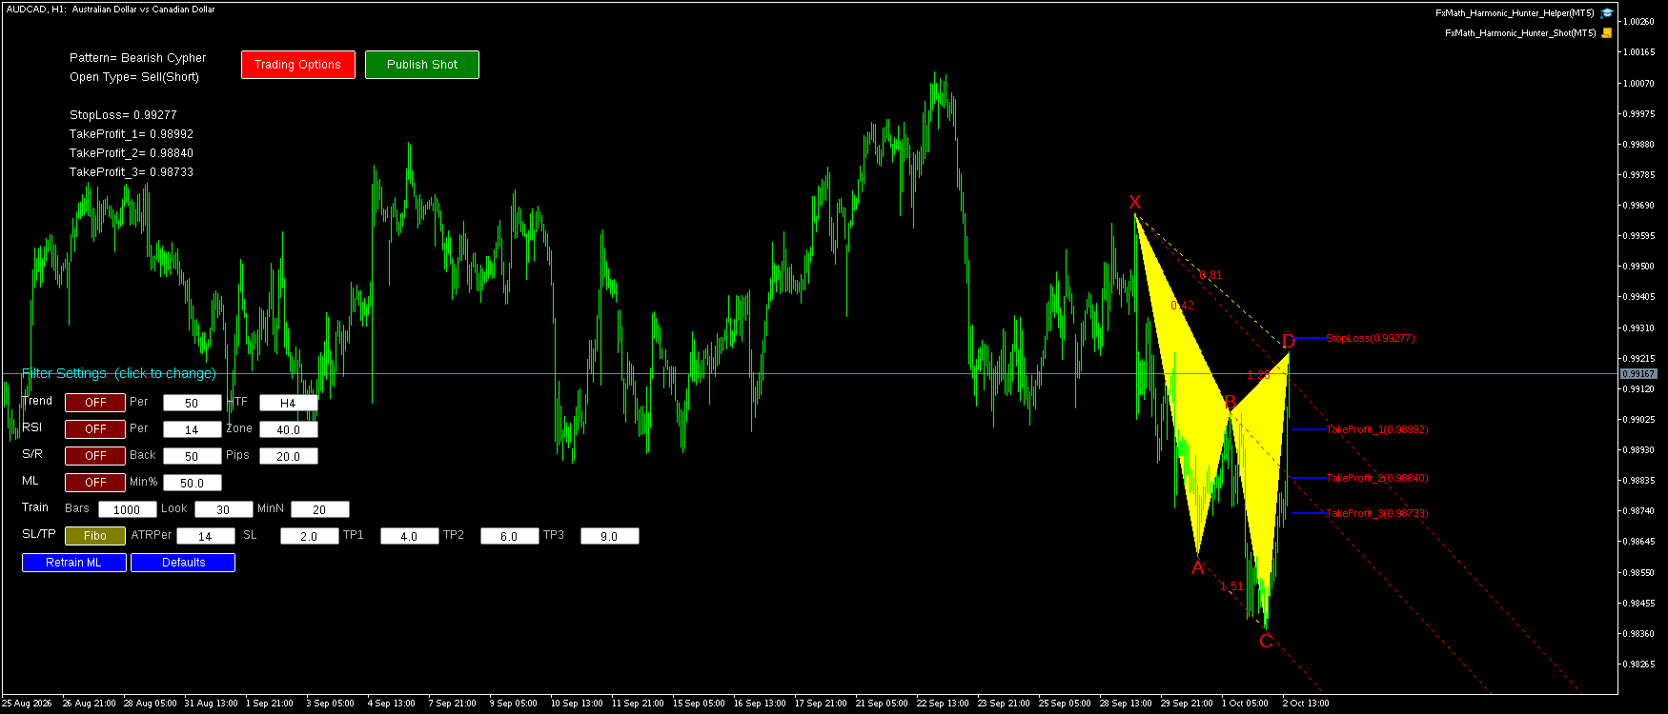Image resolution: width=1668 pixels, height=714 pixels.
Task: Click the D point label of the pattern
Action: 1289,342
